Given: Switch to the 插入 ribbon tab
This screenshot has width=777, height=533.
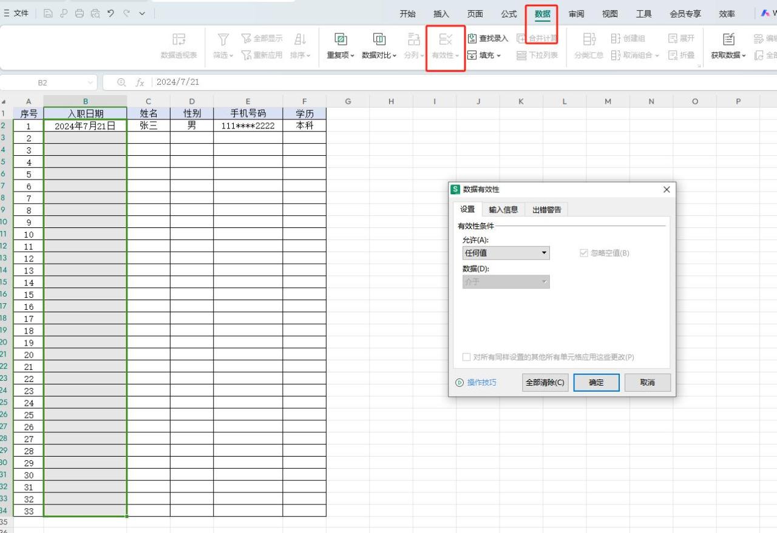Looking at the screenshot, I should (x=441, y=14).
